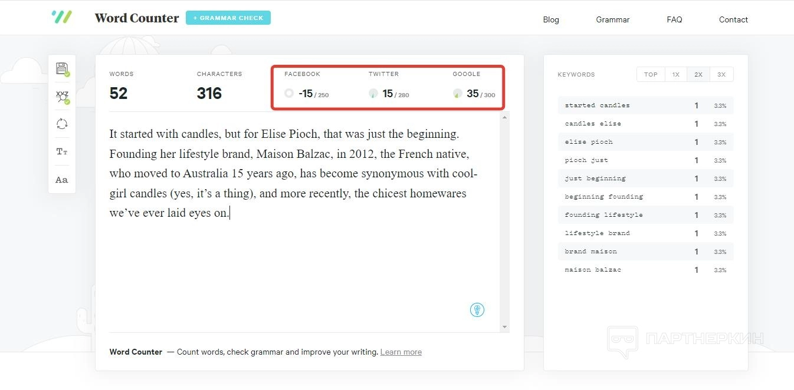Switch keywords to the TOP tab

(651, 74)
